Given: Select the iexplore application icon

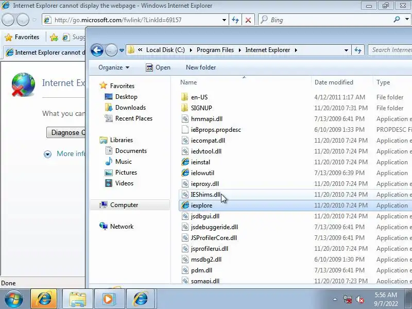Looking at the screenshot, I should pyautogui.click(x=185, y=205).
